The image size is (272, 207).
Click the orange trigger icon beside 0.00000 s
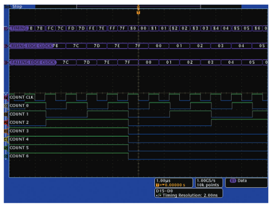(158, 185)
